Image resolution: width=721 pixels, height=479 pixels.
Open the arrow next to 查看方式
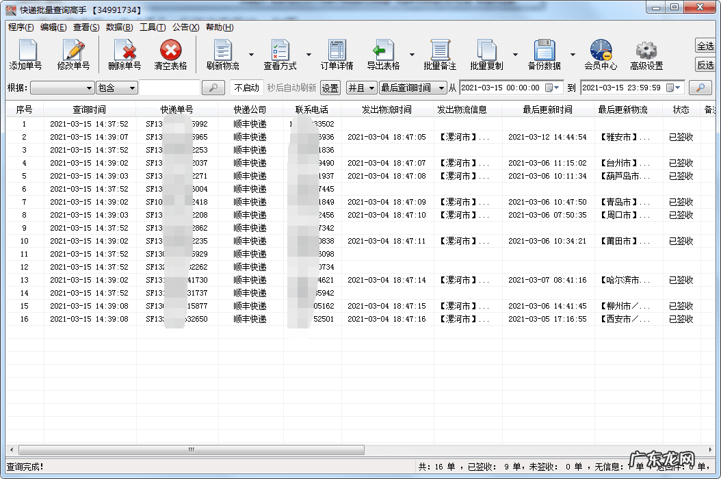(309, 55)
